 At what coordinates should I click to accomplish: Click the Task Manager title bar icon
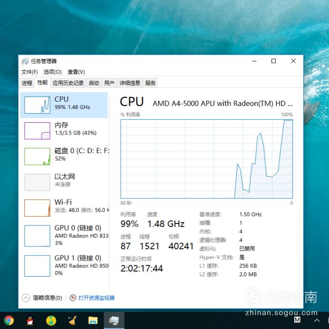coord(25,61)
